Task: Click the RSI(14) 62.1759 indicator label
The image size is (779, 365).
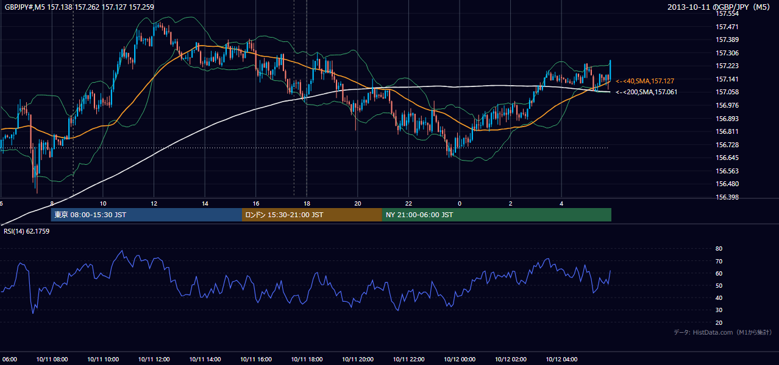Action: tap(27, 231)
